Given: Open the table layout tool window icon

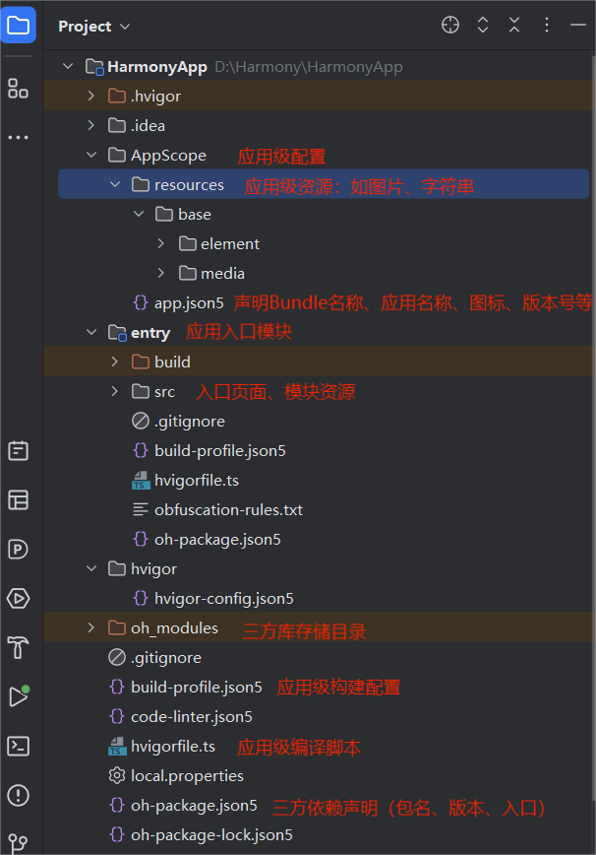Looking at the screenshot, I should coord(18,500).
